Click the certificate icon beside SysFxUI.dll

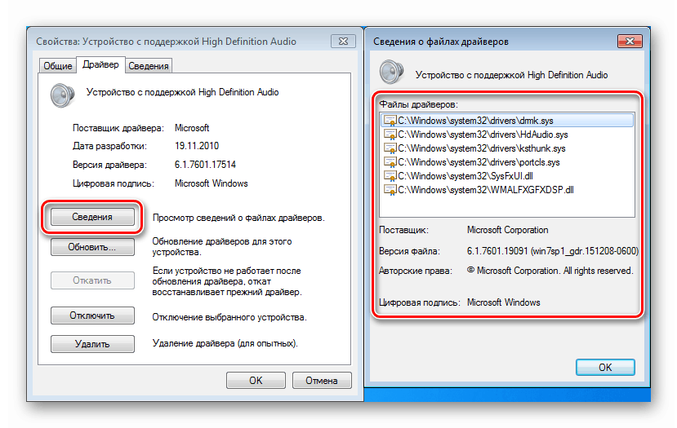[x=390, y=176]
